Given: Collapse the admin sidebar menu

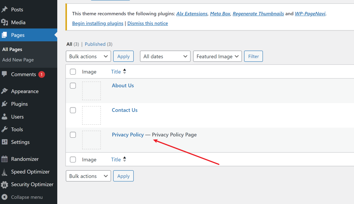Looking at the screenshot, I should [27, 197].
